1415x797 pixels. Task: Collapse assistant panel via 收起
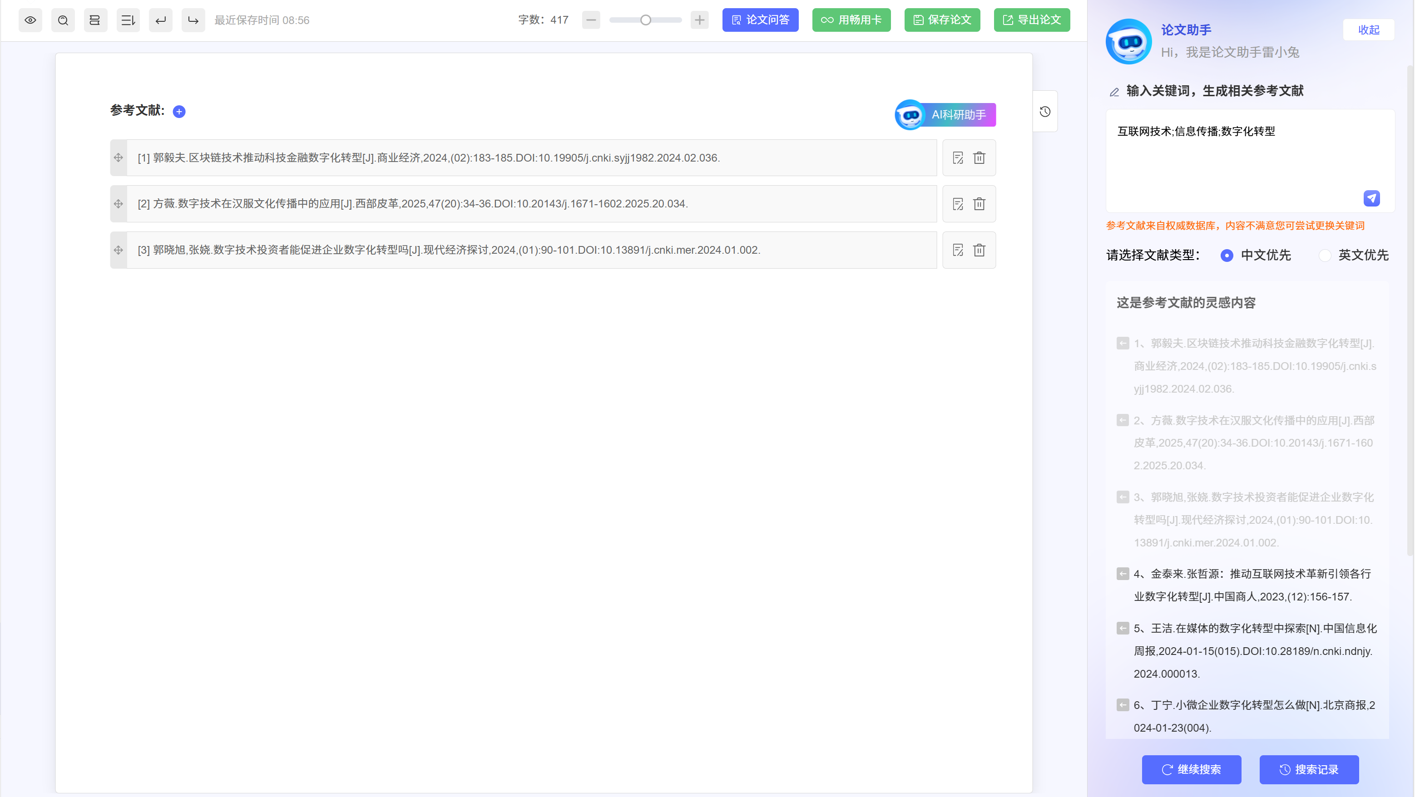[x=1368, y=30]
